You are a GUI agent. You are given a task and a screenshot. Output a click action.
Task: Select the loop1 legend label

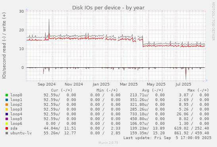tap(16, 100)
